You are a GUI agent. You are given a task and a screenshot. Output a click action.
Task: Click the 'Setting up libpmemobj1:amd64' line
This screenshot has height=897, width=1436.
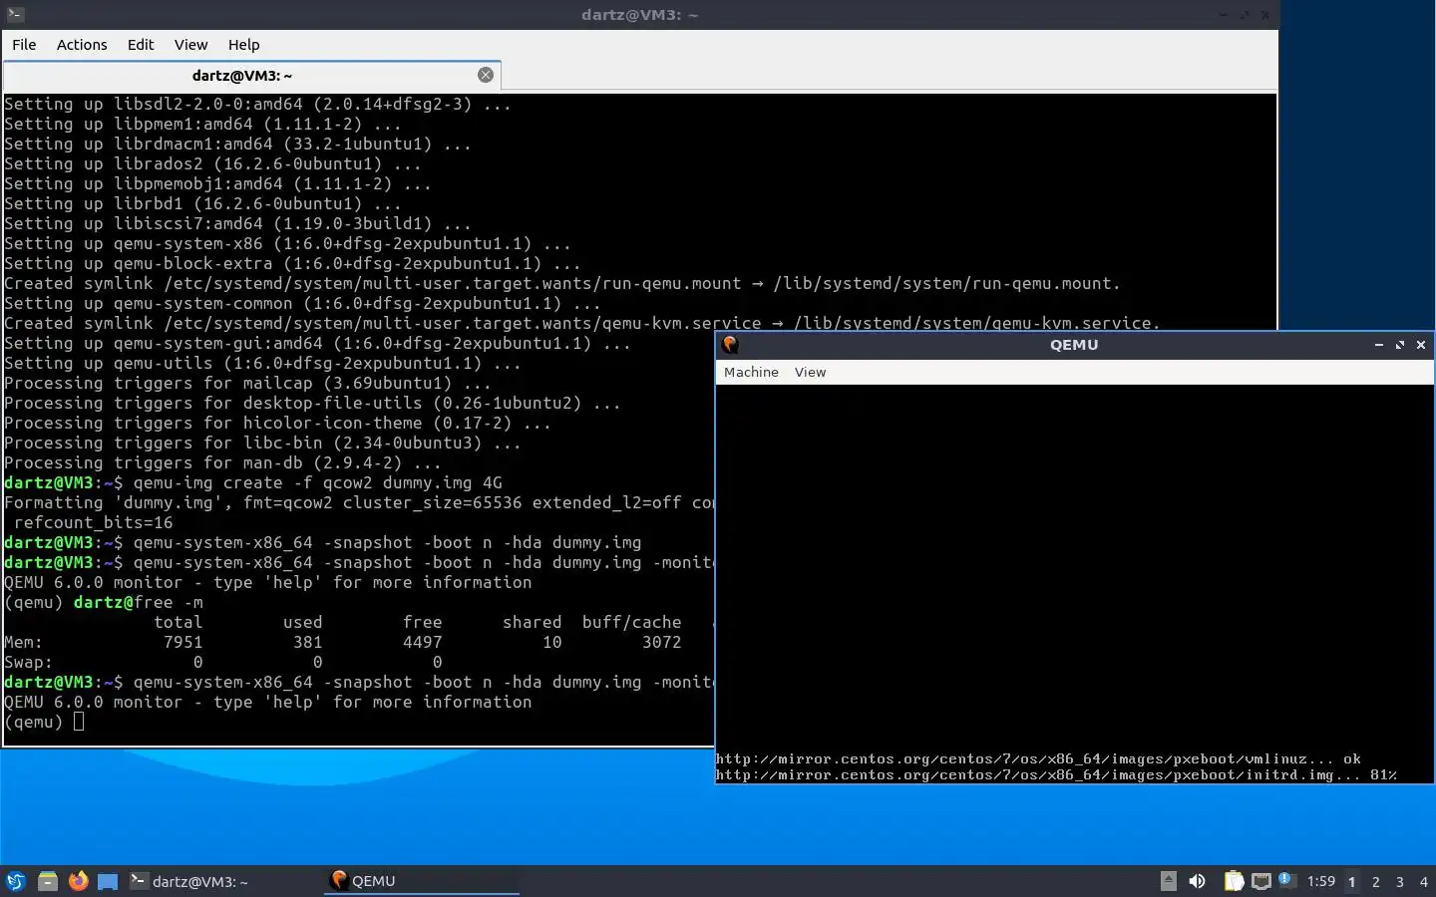(217, 183)
